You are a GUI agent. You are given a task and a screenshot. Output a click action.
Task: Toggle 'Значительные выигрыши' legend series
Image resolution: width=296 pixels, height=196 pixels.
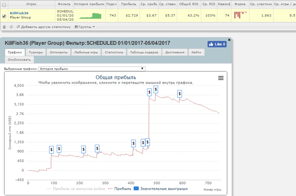pos(161,189)
